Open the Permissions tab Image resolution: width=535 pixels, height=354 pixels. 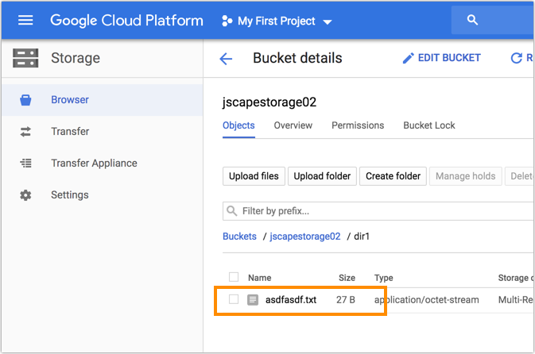click(358, 125)
